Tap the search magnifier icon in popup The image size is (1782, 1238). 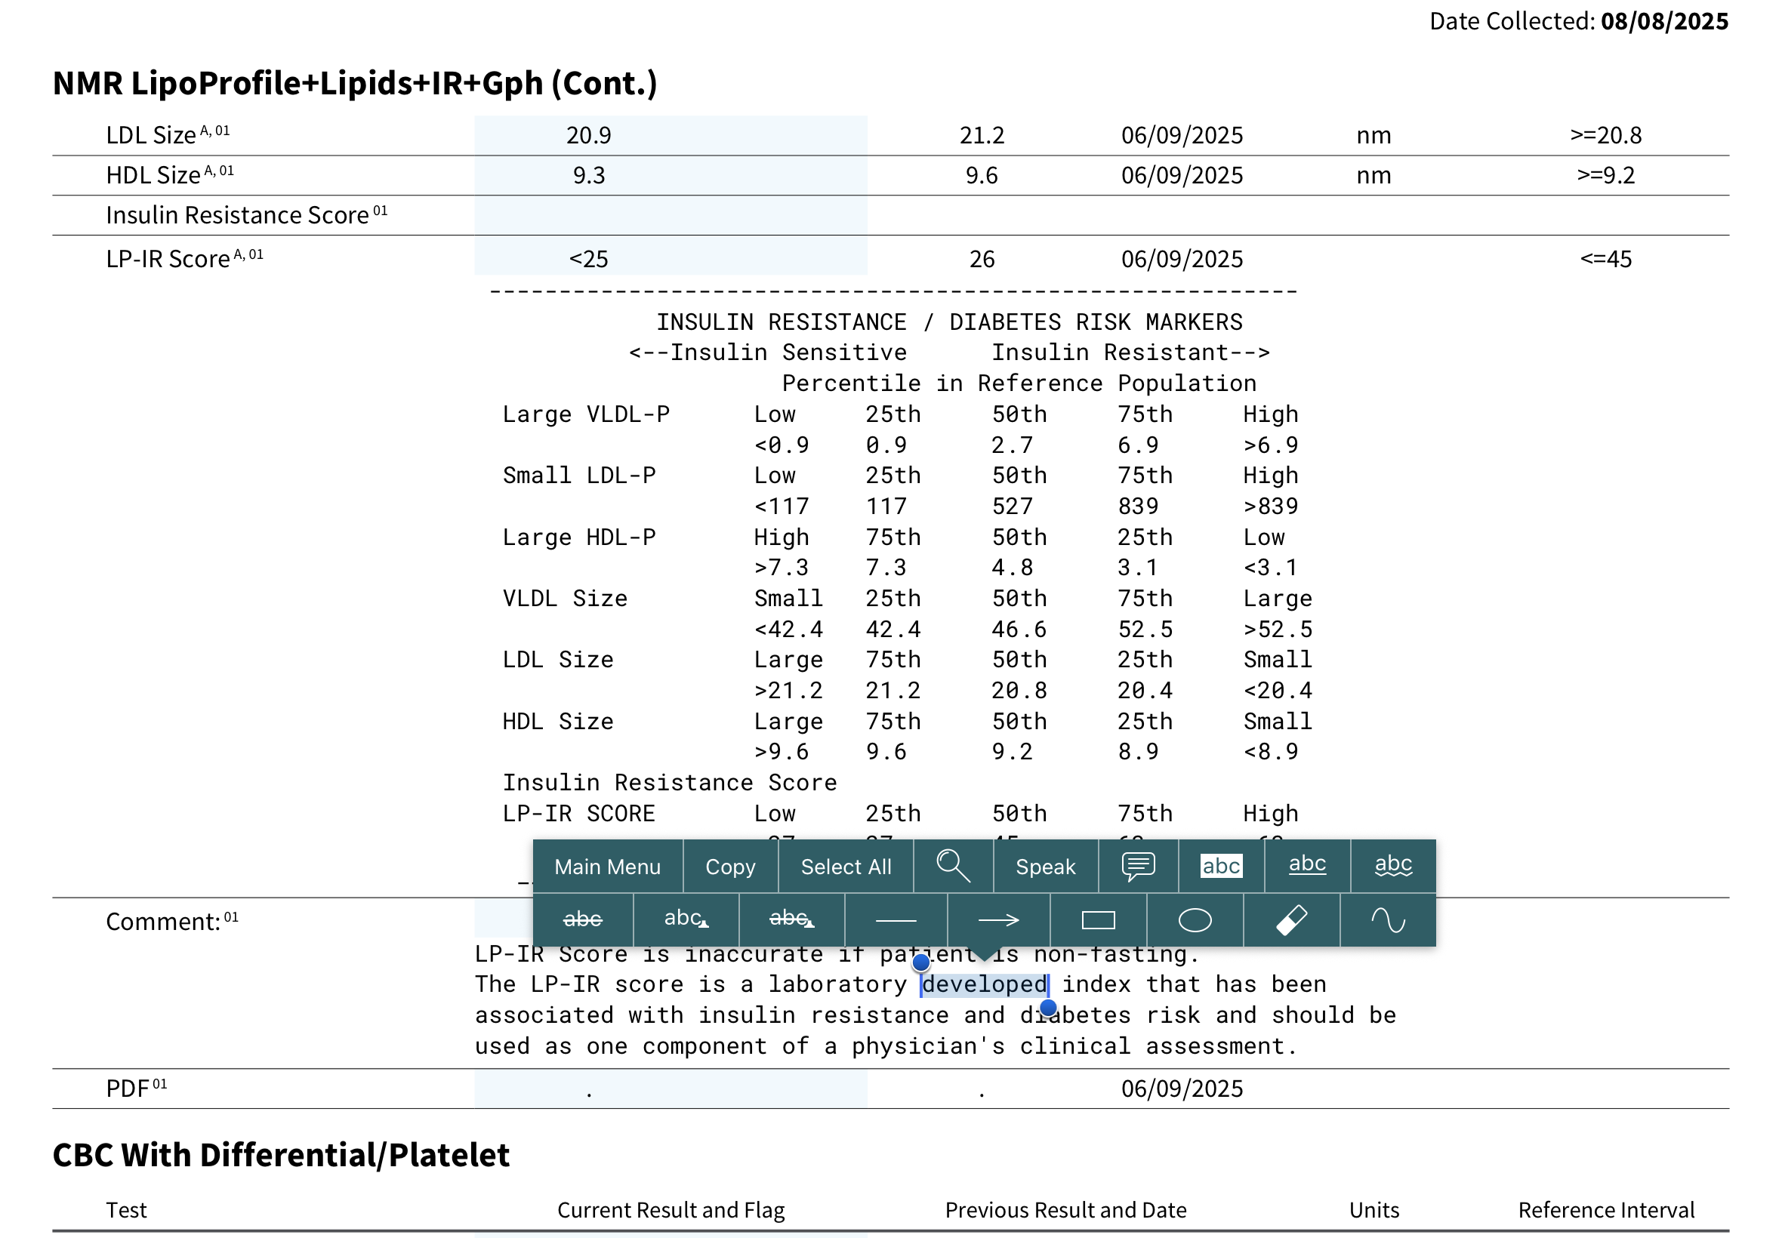(x=952, y=866)
